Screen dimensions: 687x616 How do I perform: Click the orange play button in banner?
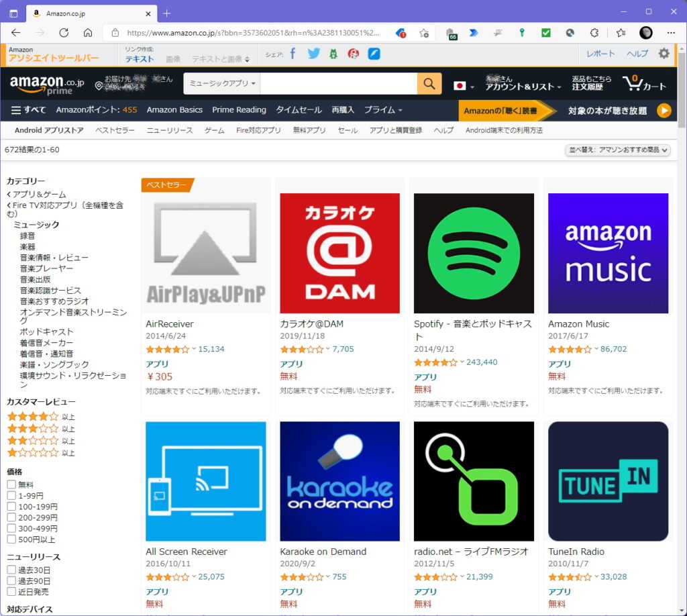coord(664,111)
